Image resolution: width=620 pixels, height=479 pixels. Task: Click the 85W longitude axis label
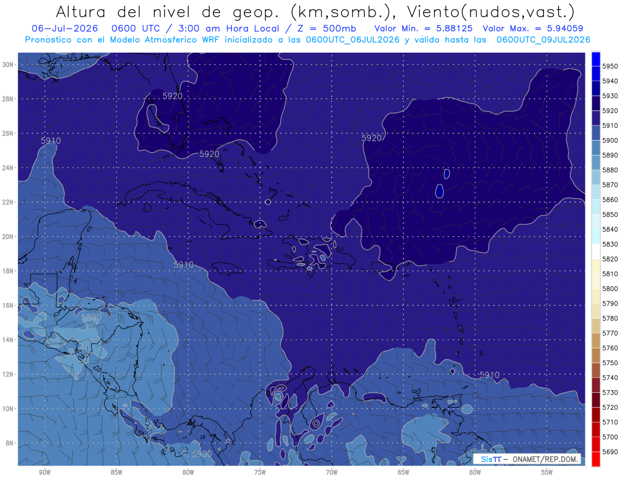coord(116,472)
